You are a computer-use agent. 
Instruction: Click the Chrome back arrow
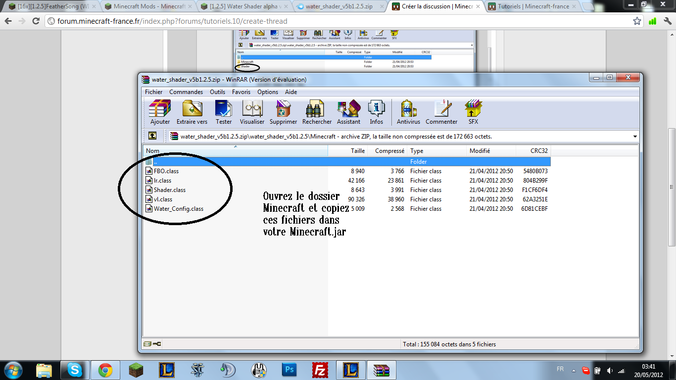pyautogui.click(x=8, y=22)
